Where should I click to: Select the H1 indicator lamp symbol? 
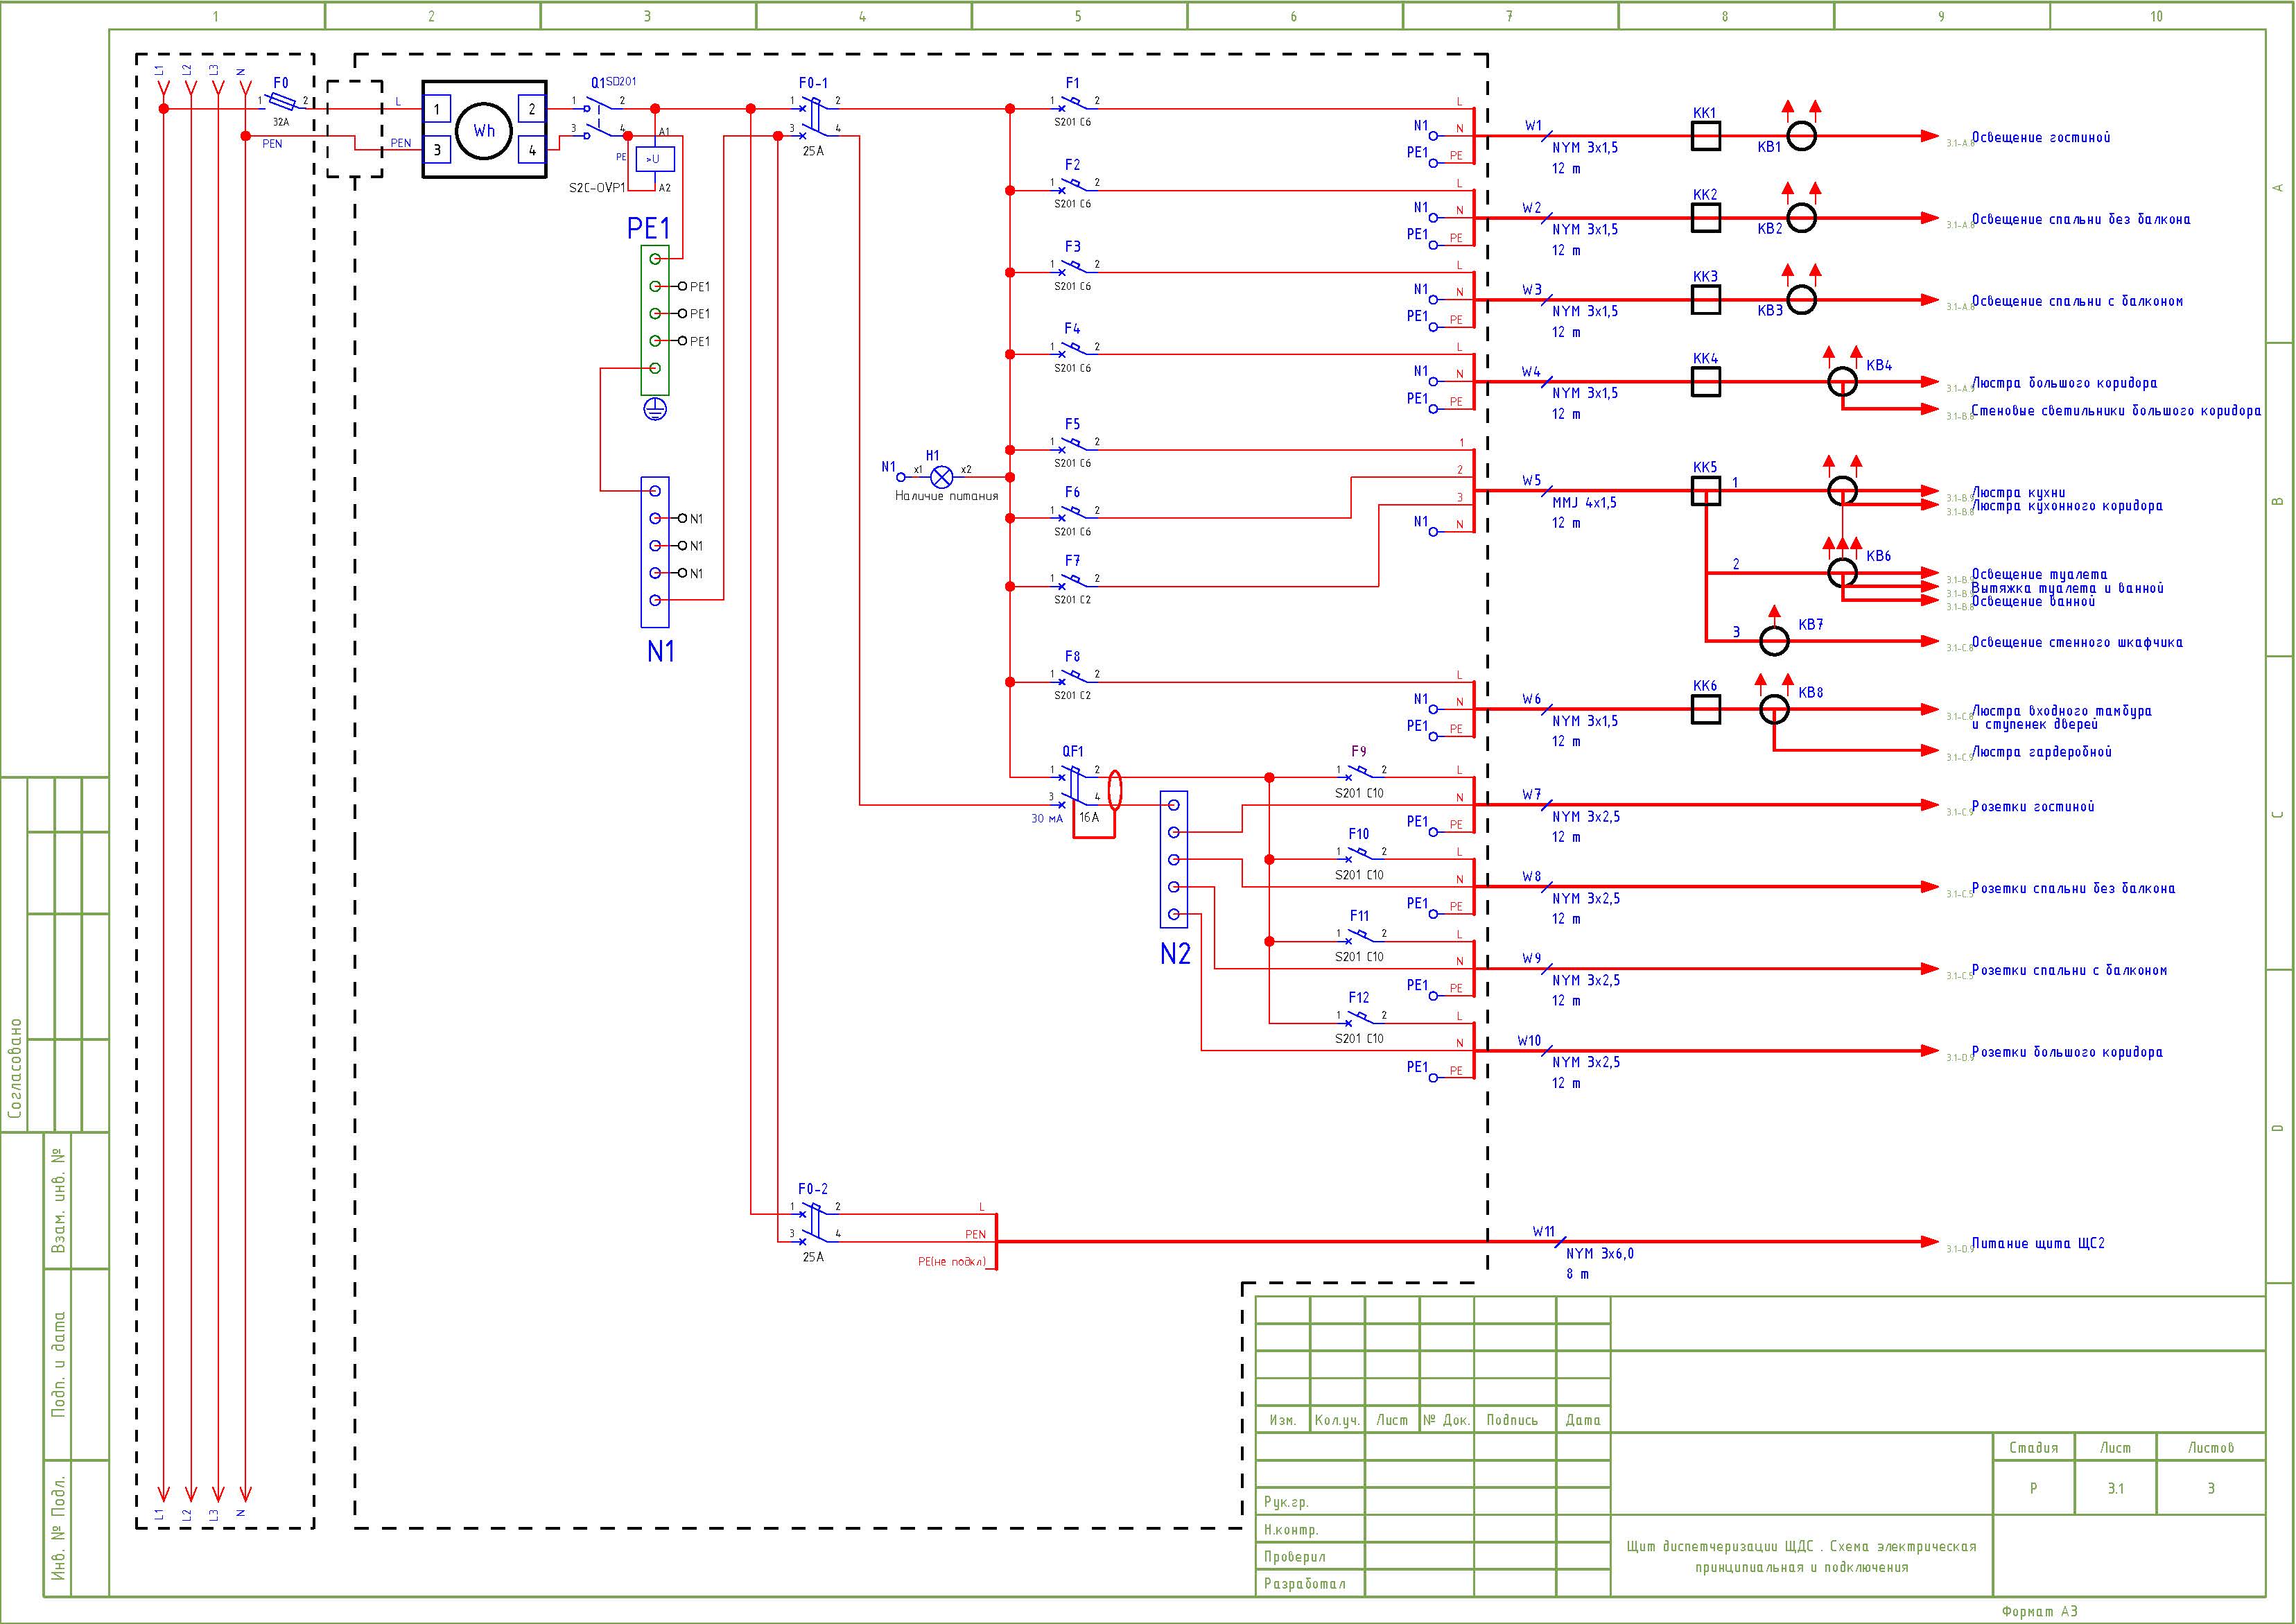[941, 477]
